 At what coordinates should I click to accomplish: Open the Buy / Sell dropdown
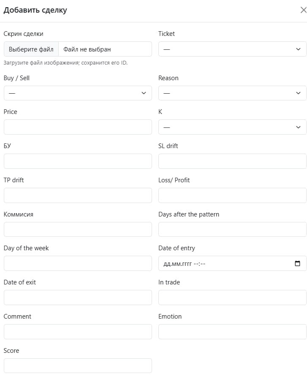click(78, 93)
